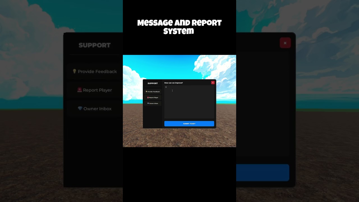Open the Owner Inbox section
The width and height of the screenshot is (359, 202).
tap(153, 104)
